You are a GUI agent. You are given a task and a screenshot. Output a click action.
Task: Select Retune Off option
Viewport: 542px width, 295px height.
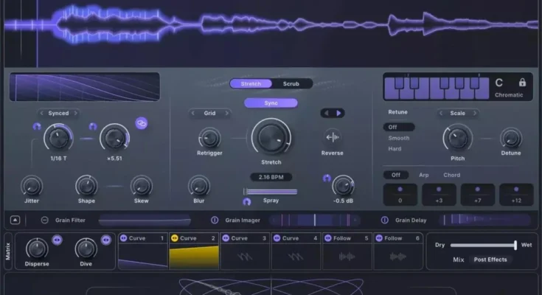tap(398, 127)
